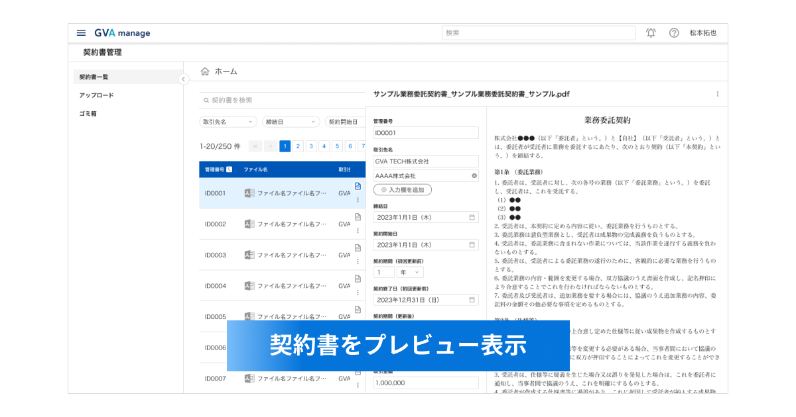Go to page 2 in pagination
The image size is (796, 417).
pos(298,146)
